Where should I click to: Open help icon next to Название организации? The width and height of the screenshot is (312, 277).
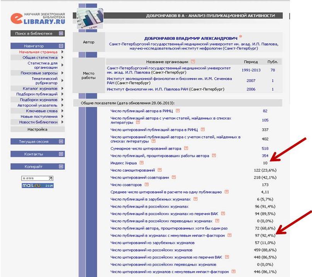[193, 62]
